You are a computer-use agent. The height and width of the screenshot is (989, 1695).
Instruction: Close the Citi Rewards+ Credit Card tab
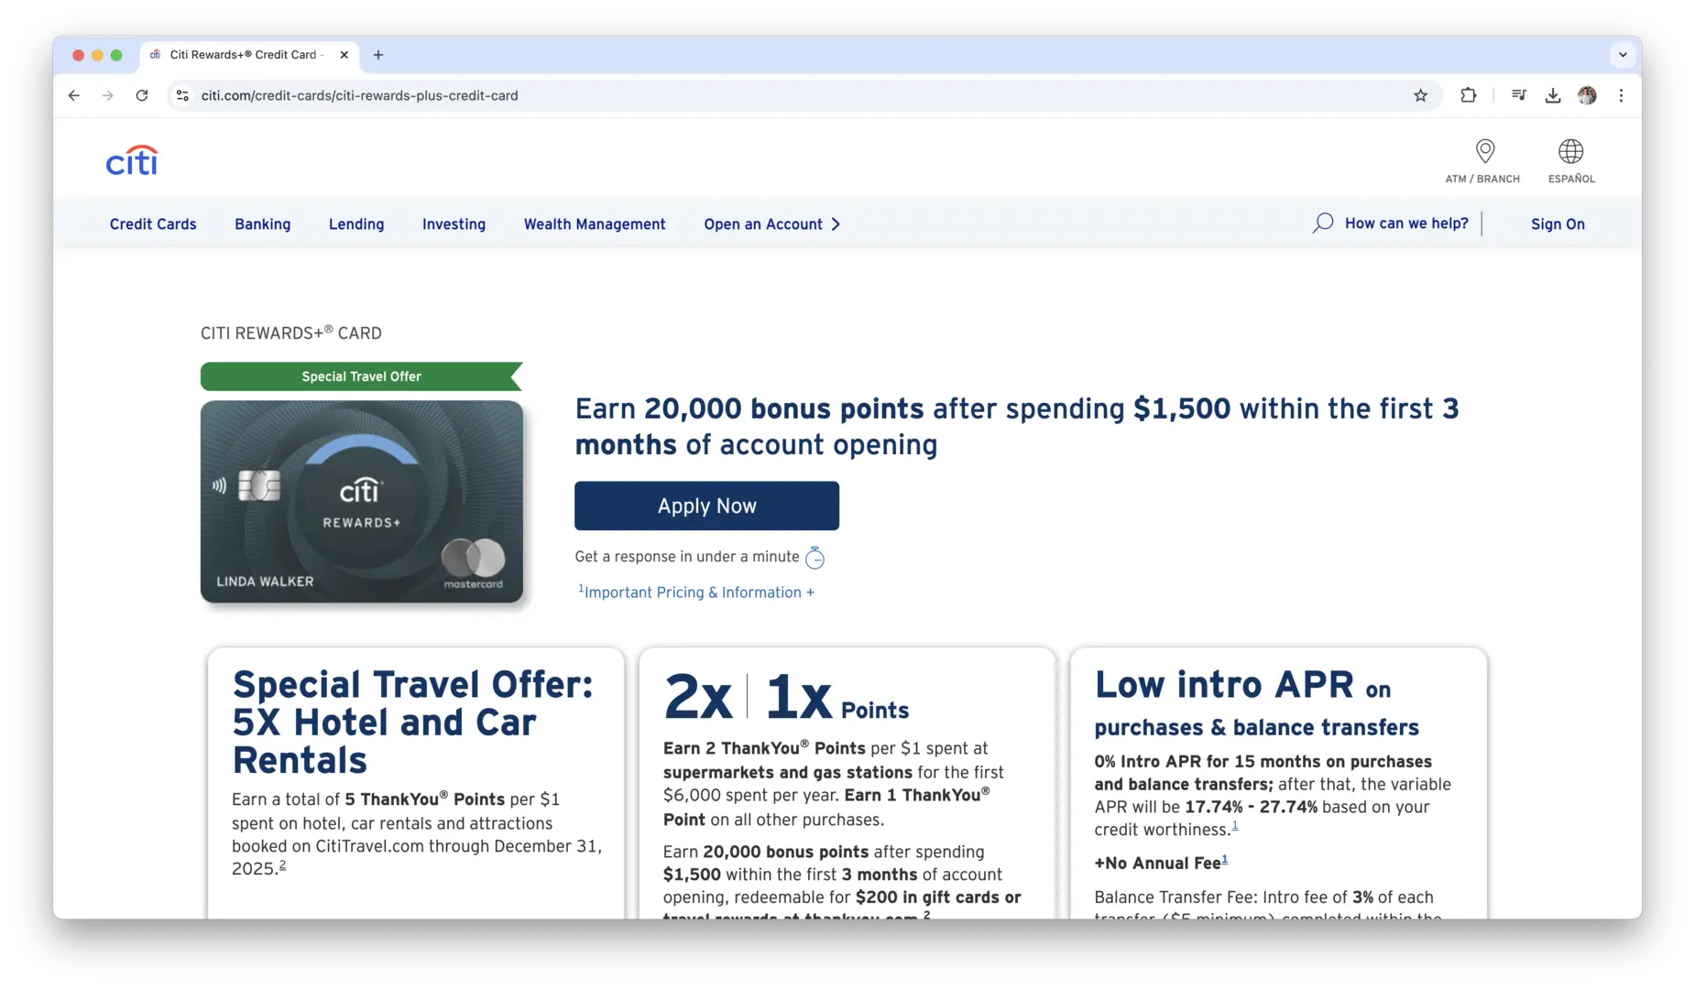click(344, 55)
